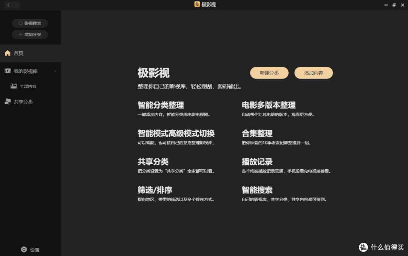408x256 pixels.
Task: Collapse the 我的影视库 chevron
Action: (56, 71)
